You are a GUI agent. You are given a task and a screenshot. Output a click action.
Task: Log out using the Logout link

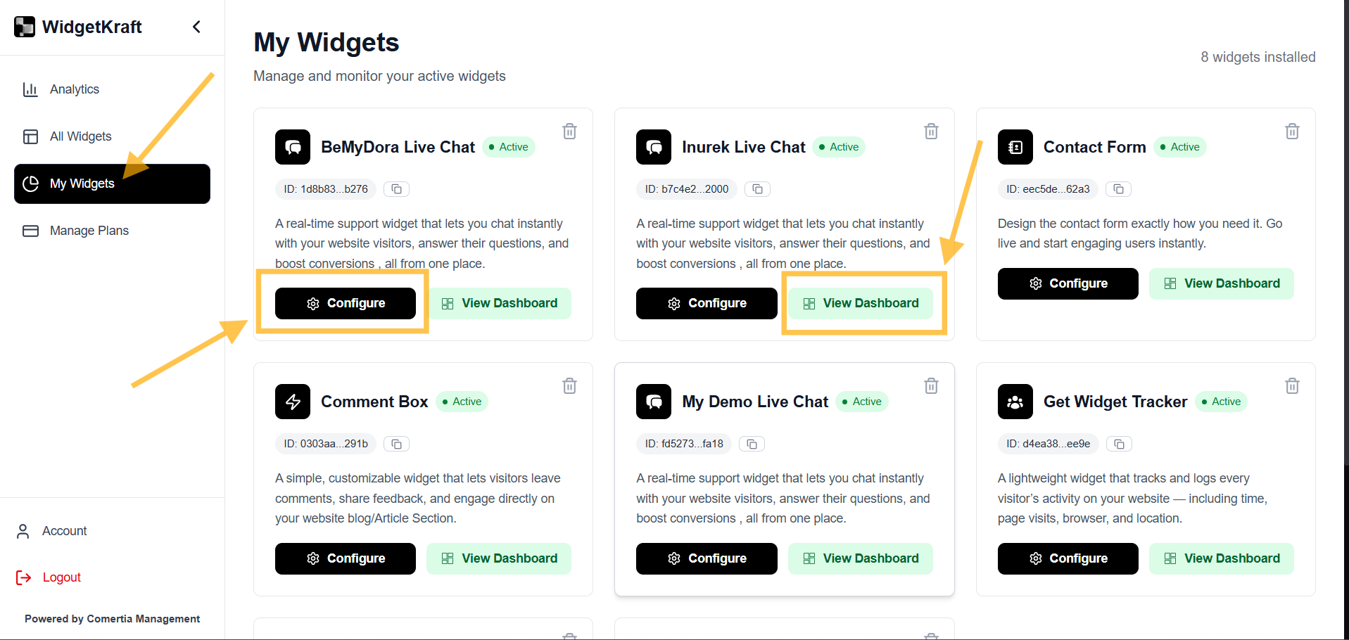[61, 577]
